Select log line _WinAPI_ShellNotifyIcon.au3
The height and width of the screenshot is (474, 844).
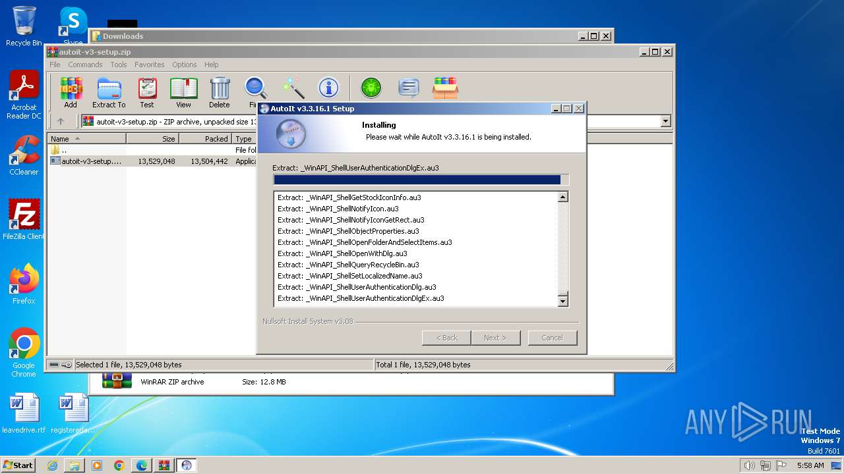[x=338, y=209]
